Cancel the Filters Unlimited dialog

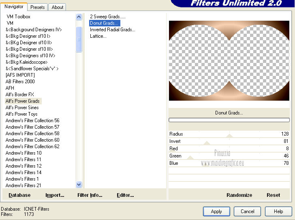pos(247,211)
